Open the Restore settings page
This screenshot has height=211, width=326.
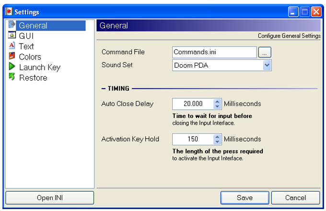pos(33,78)
